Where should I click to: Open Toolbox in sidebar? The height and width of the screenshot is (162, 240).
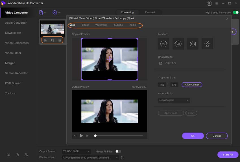pyautogui.click(x=10, y=93)
